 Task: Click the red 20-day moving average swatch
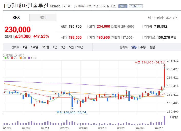[x=12, y=58]
